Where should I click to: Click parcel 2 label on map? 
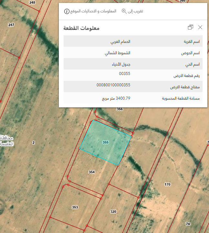coord(33,143)
